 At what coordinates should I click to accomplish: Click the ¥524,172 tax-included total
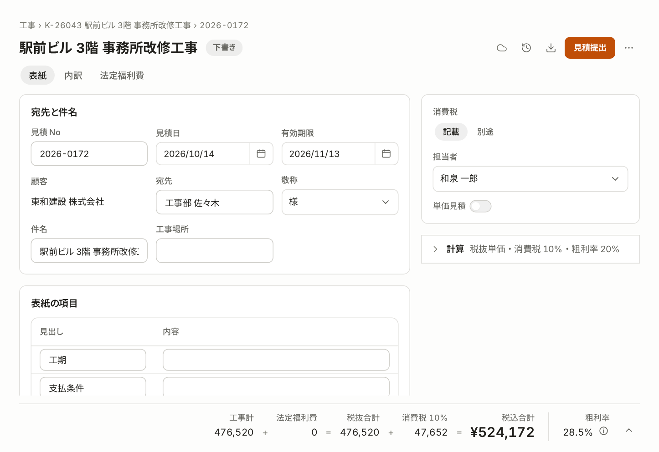pyautogui.click(x=502, y=432)
